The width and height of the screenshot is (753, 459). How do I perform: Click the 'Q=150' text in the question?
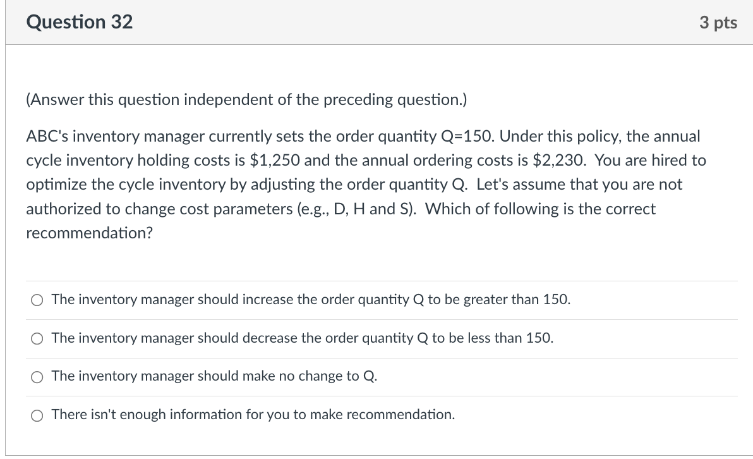pos(464,137)
